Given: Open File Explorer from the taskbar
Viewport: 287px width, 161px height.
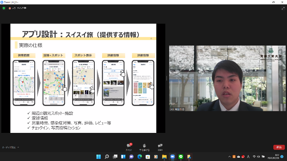Looking at the screenshot, I should pyautogui.click(x=164, y=157).
